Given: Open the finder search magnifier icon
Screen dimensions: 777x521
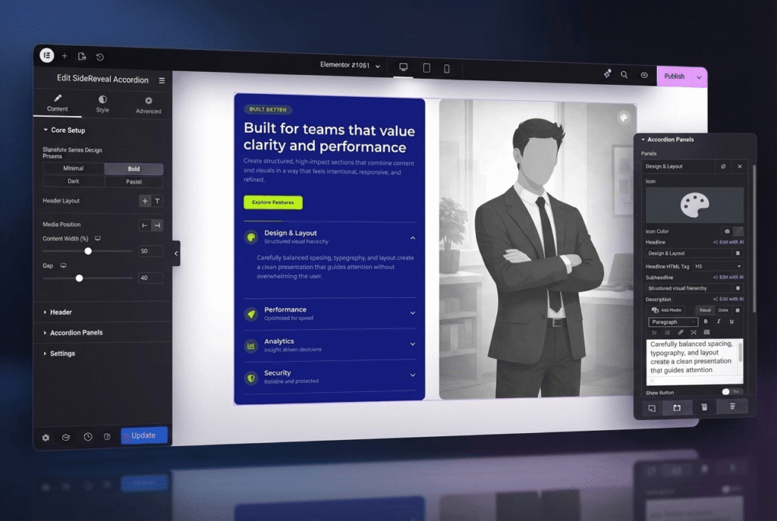Looking at the screenshot, I should (624, 75).
